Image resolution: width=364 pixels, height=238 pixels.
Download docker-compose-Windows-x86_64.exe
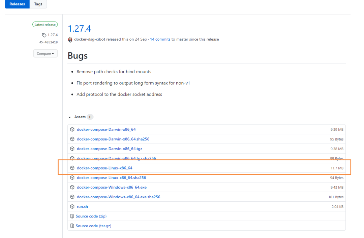pos(112,187)
